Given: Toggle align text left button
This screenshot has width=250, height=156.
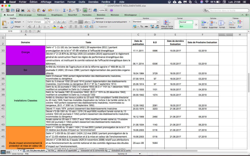Looking at the screenshot, I should point(71,26).
